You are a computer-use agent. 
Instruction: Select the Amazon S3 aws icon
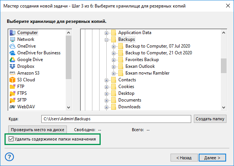coord(12,73)
